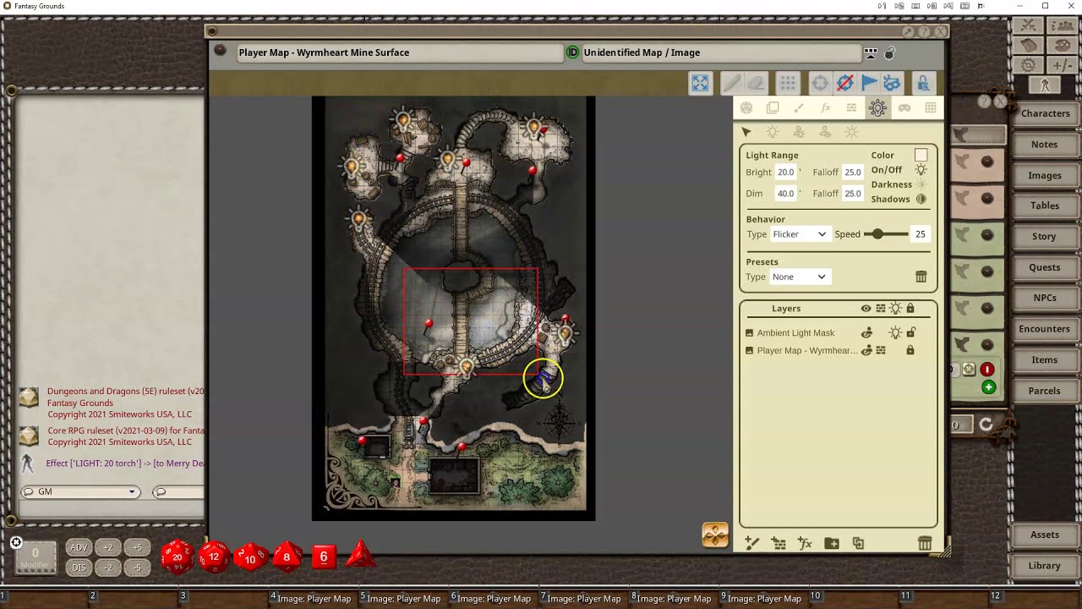Edit the Speed value field 25
Screen dimensions: 1082x609
pyautogui.click(x=920, y=234)
